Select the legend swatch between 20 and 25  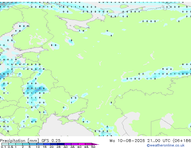54,144
